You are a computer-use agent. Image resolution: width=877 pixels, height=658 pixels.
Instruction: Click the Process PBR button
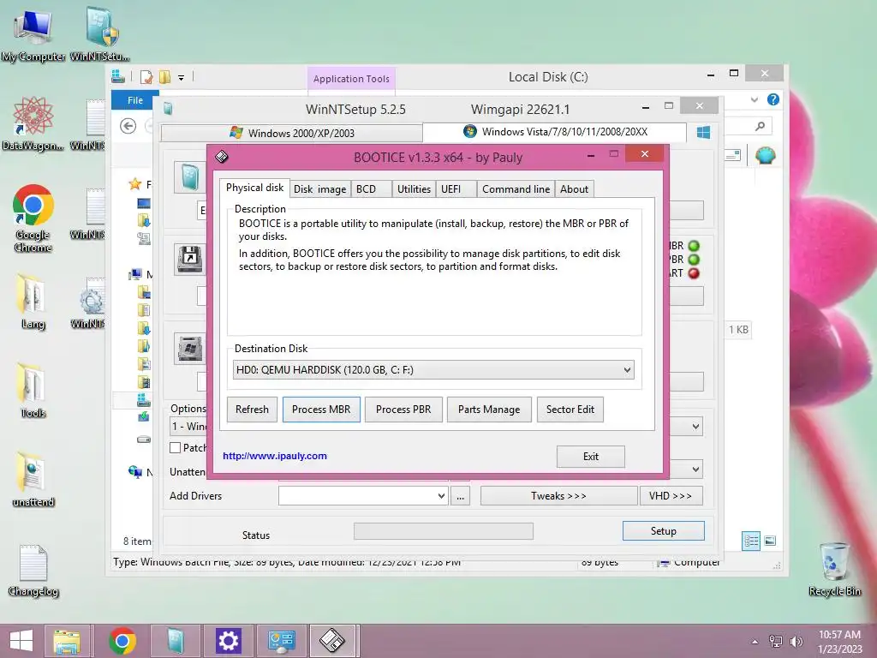coord(403,410)
